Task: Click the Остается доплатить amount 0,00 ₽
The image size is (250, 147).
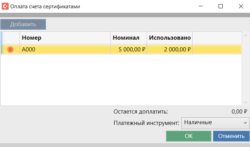Action: click(x=239, y=111)
